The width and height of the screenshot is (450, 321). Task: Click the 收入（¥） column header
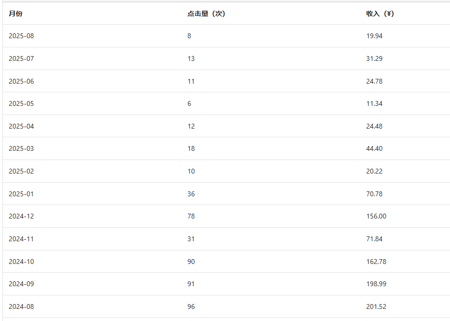coord(380,14)
